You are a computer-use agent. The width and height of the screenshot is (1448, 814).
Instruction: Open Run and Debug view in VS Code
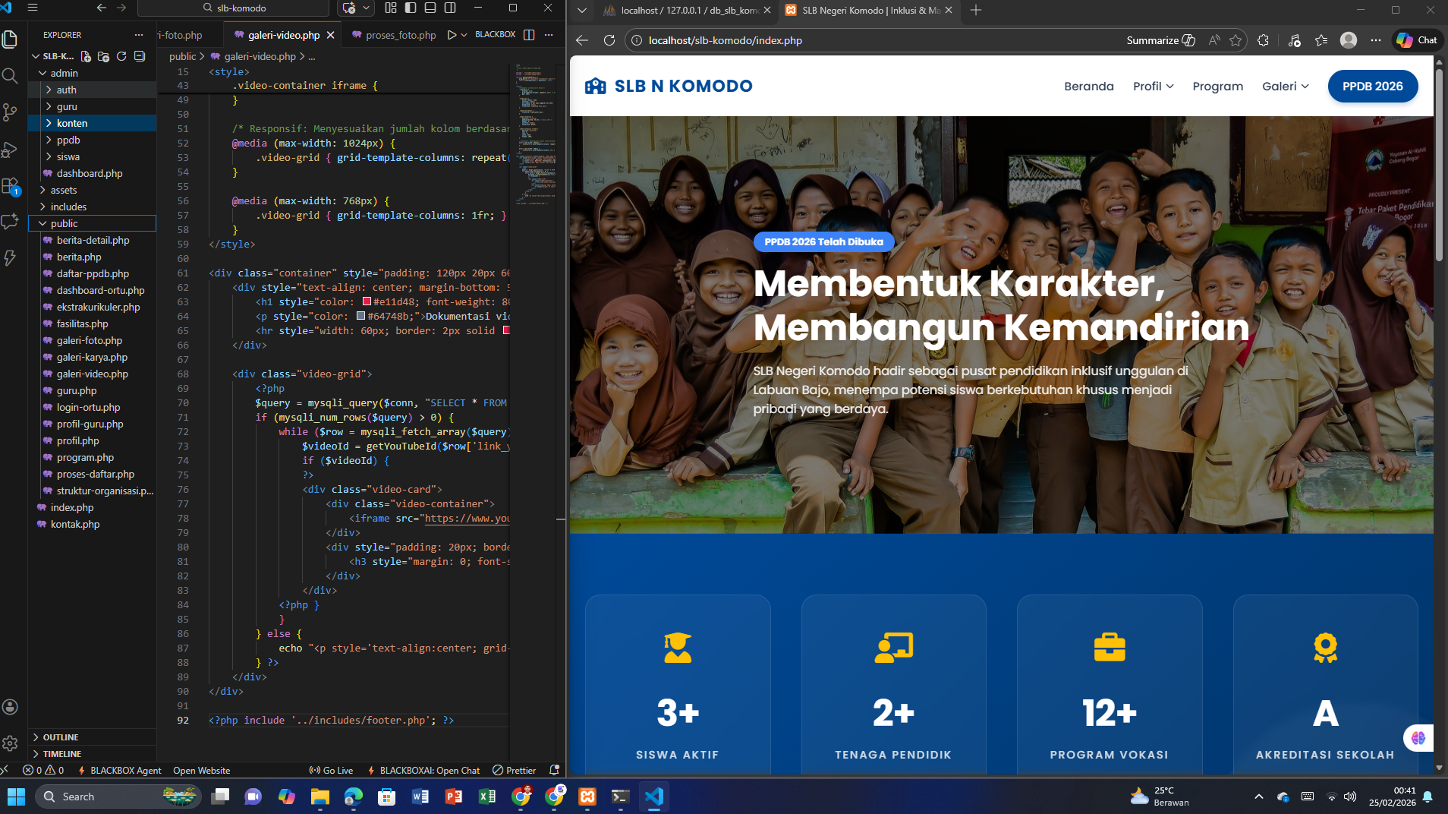coord(10,150)
